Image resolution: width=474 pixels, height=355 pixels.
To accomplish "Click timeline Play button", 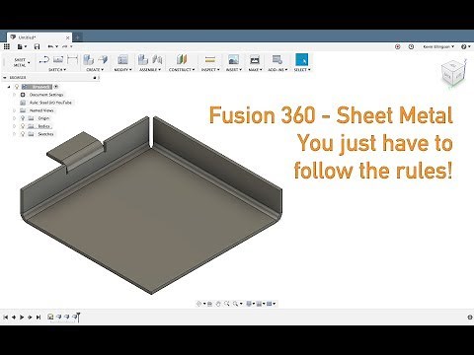I will click(x=22, y=317).
